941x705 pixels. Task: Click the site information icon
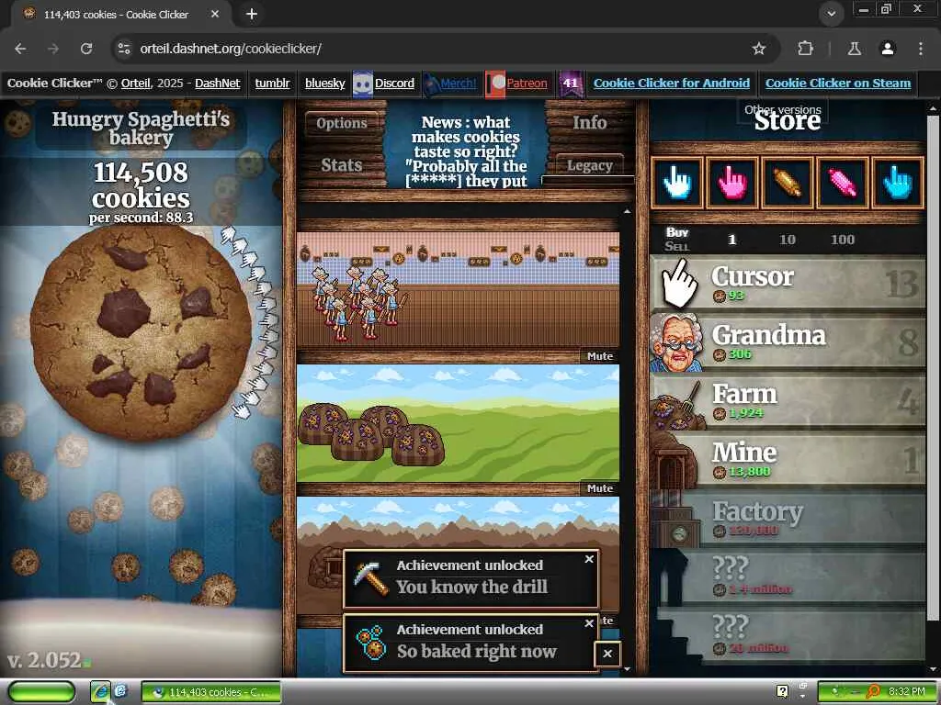click(x=124, y=49)
